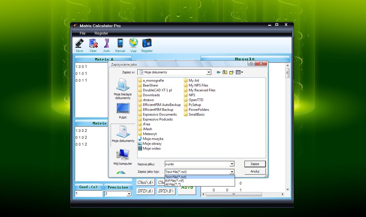Open the My NPS Files folder
The width and height of the screenshot is (366, 217).
pyautogui.click(x=196, y=85)
